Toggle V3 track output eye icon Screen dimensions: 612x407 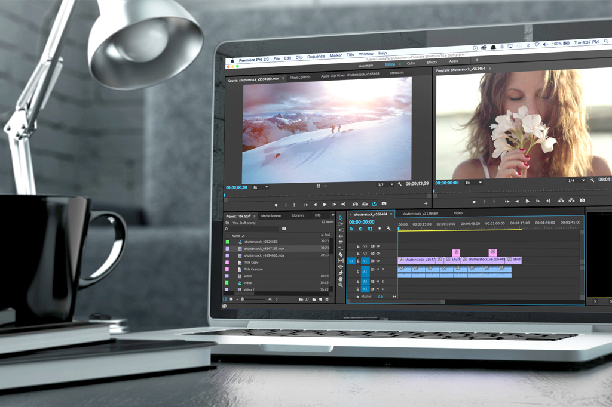tap(378, 246)
